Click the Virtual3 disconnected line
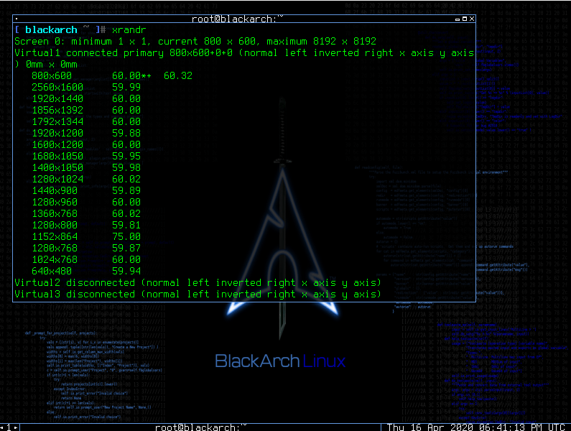The image size is (571, 431). point(198,295)
